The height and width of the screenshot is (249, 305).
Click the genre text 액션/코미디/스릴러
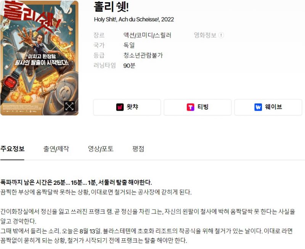(147, 35)
